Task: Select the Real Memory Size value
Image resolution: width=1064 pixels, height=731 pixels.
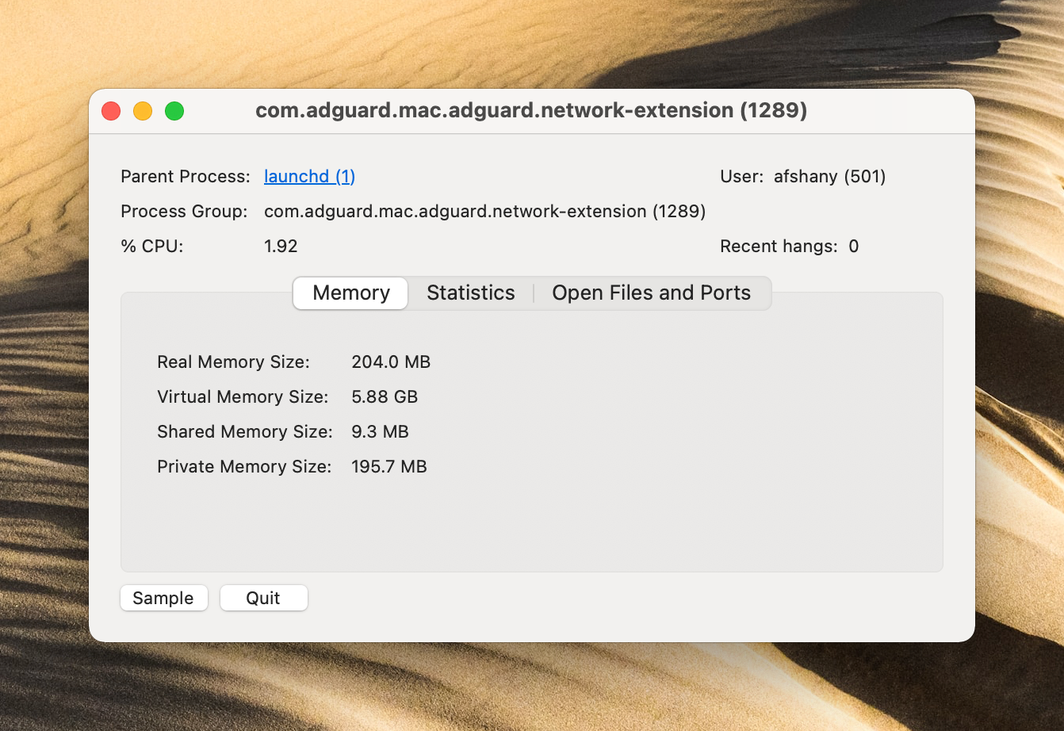Action: click(391, 362)
